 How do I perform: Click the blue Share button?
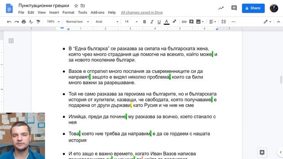point(253,8)
